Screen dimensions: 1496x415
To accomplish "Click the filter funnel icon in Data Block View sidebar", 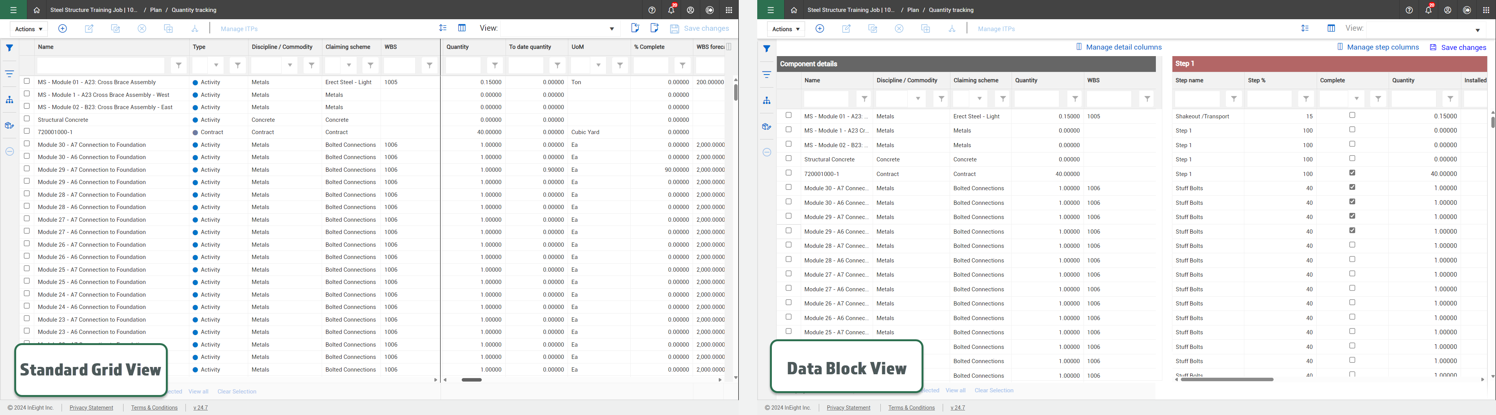I will [766, 49].
